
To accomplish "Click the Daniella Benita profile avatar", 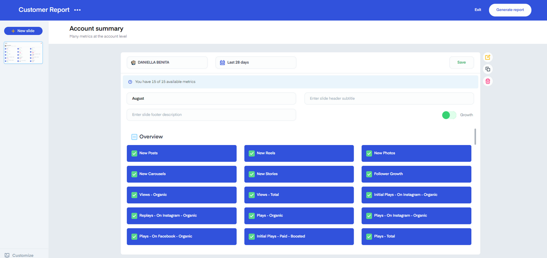I will (x=133, y=63).
